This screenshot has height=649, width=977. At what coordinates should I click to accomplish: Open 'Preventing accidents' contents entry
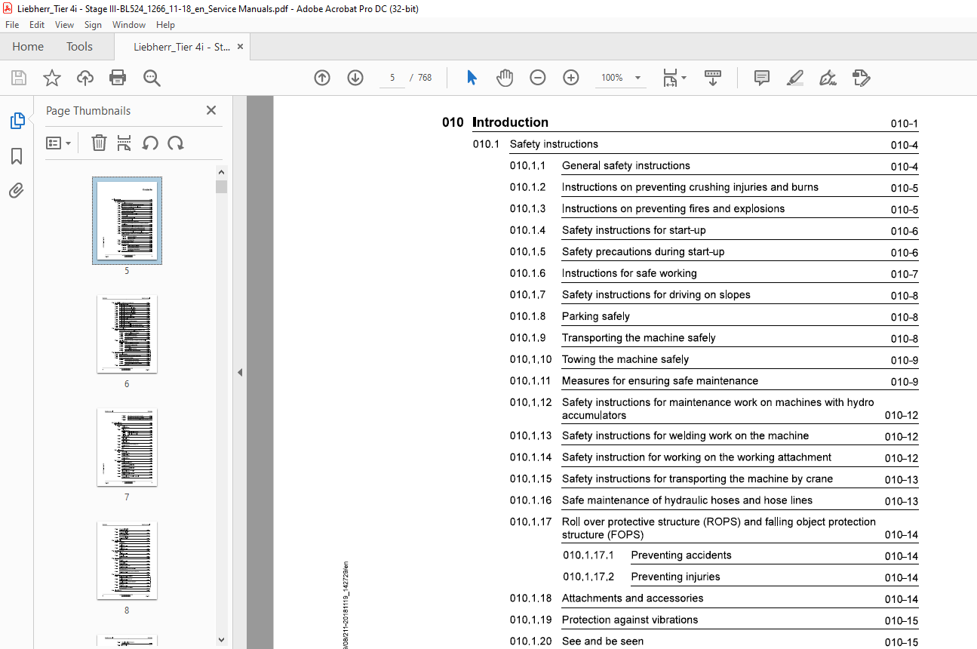[681, 555]
